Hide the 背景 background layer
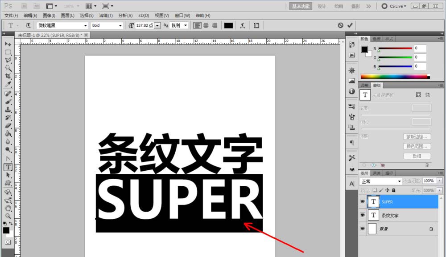The width and height of the screenshot is (446, 257). point(363,229)
